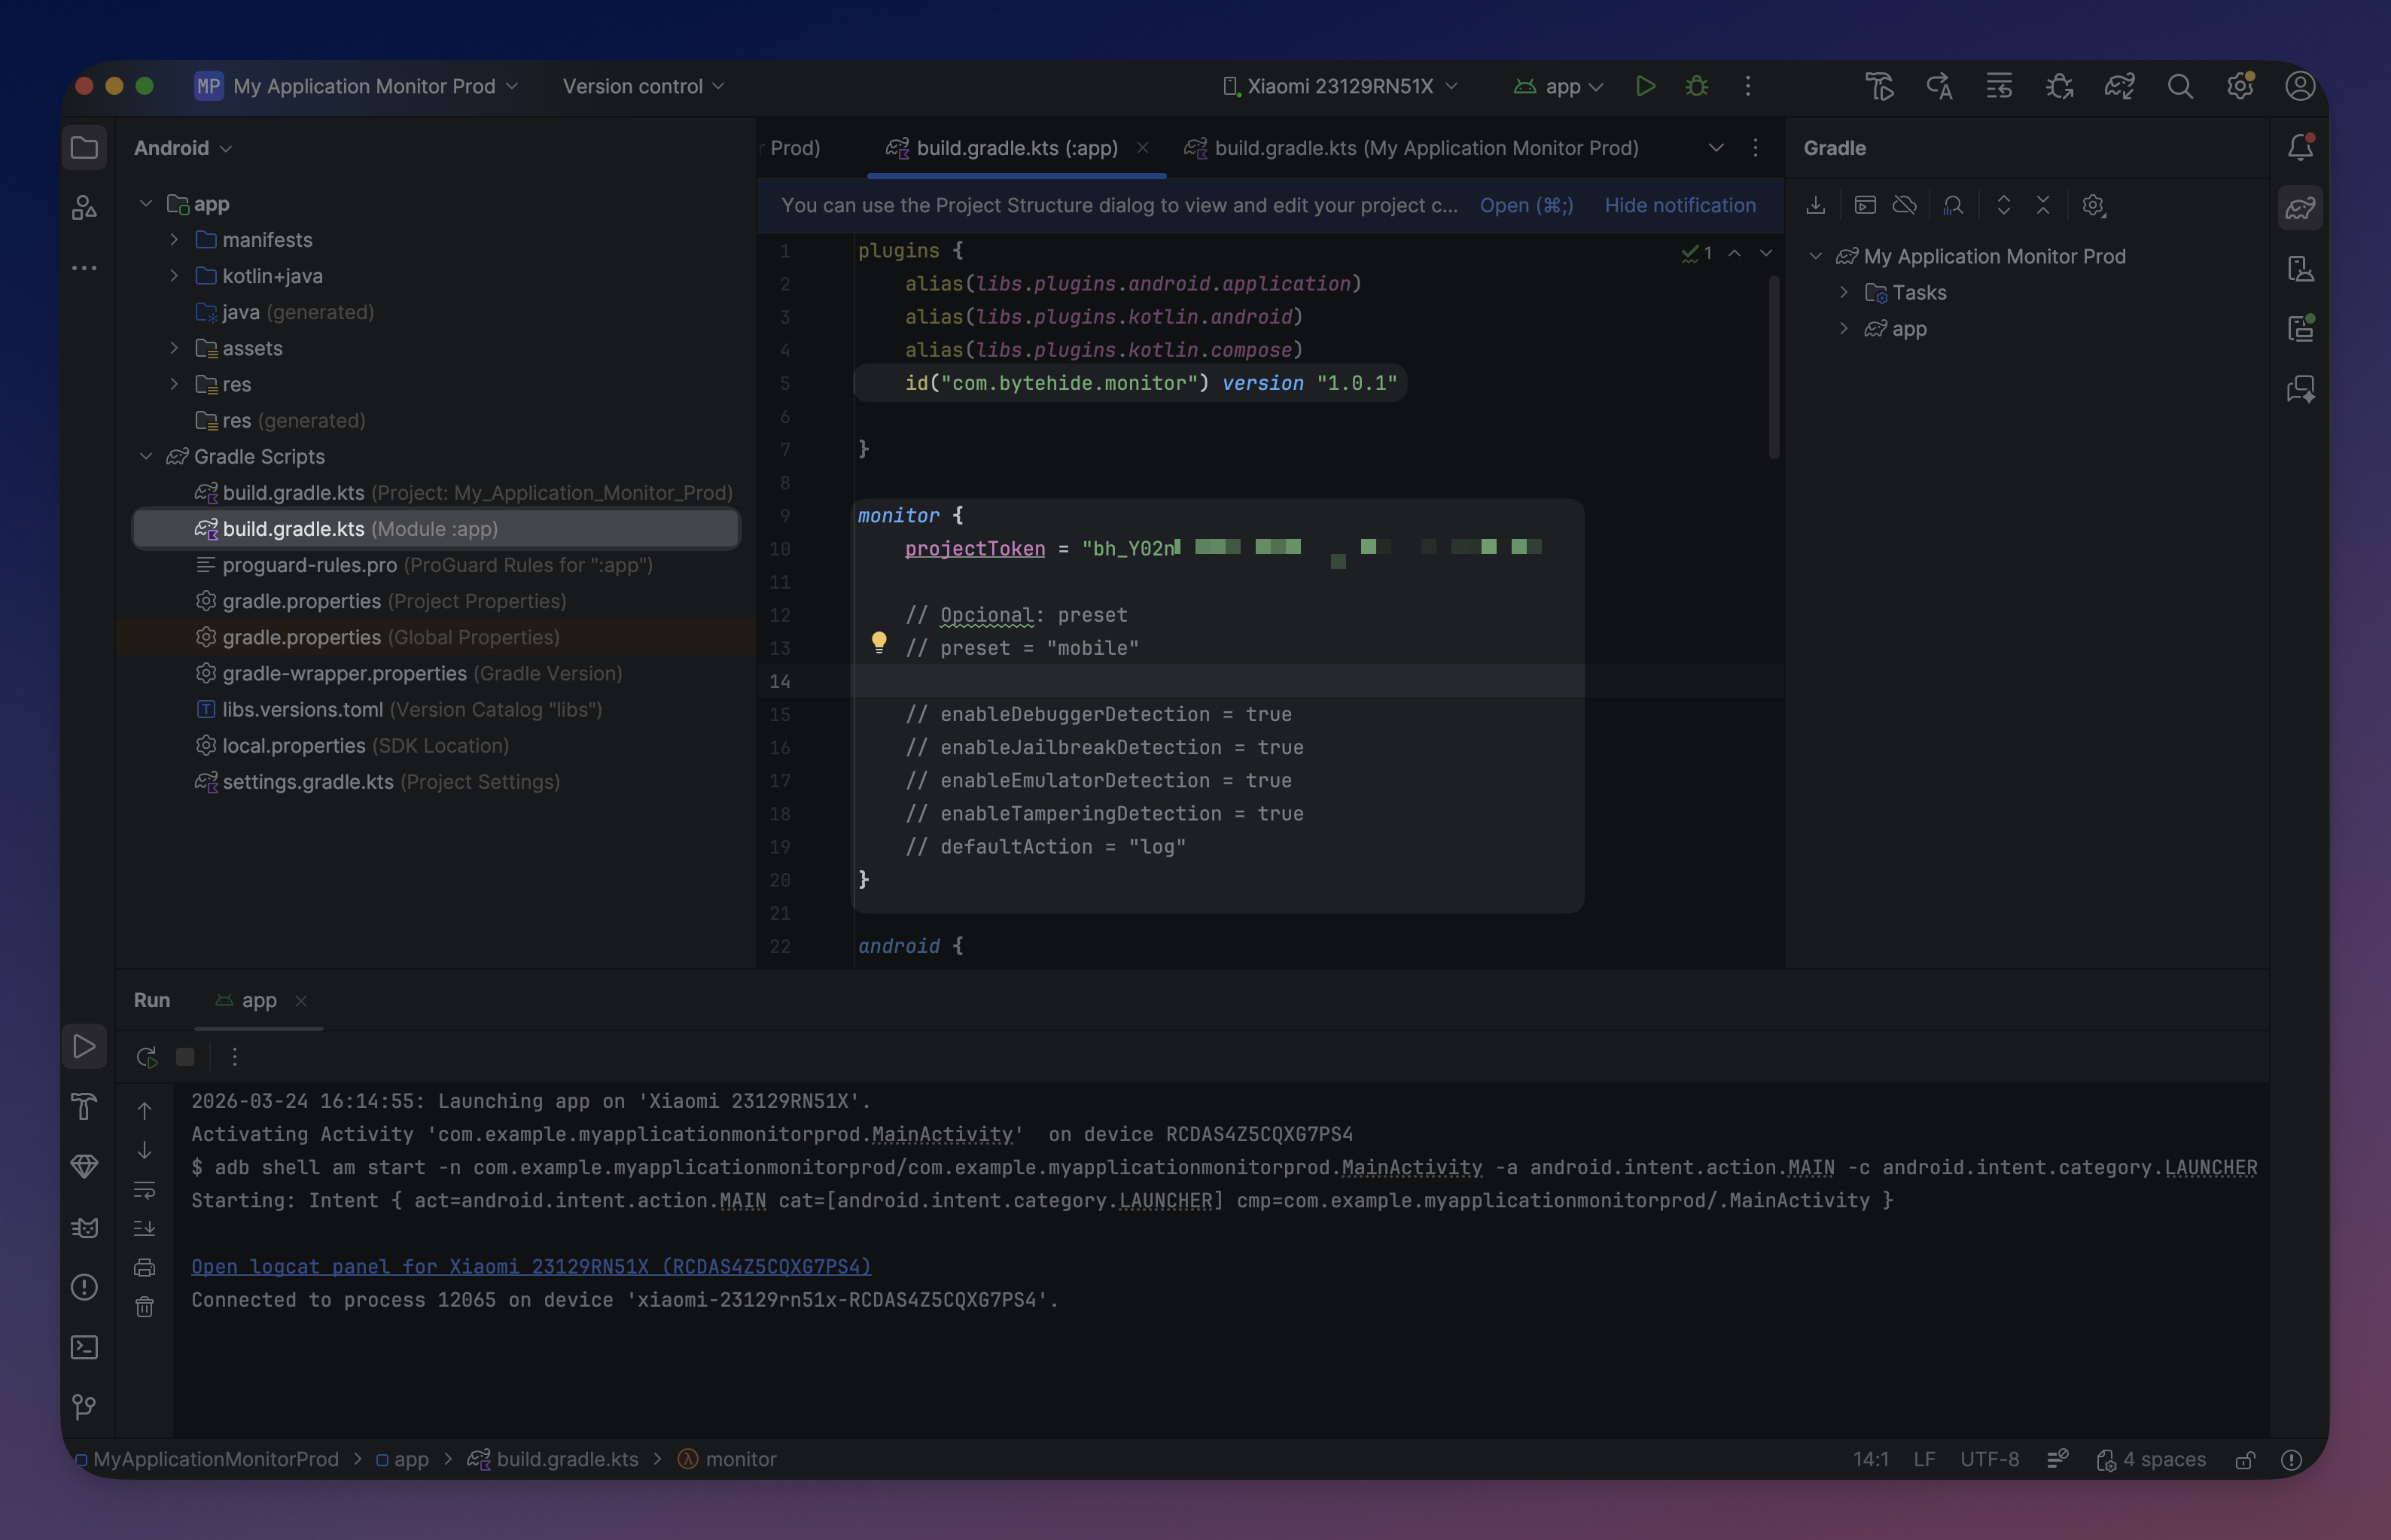
Task: Toggle Gradle offline mode
Action: [x=1904, y=205]
